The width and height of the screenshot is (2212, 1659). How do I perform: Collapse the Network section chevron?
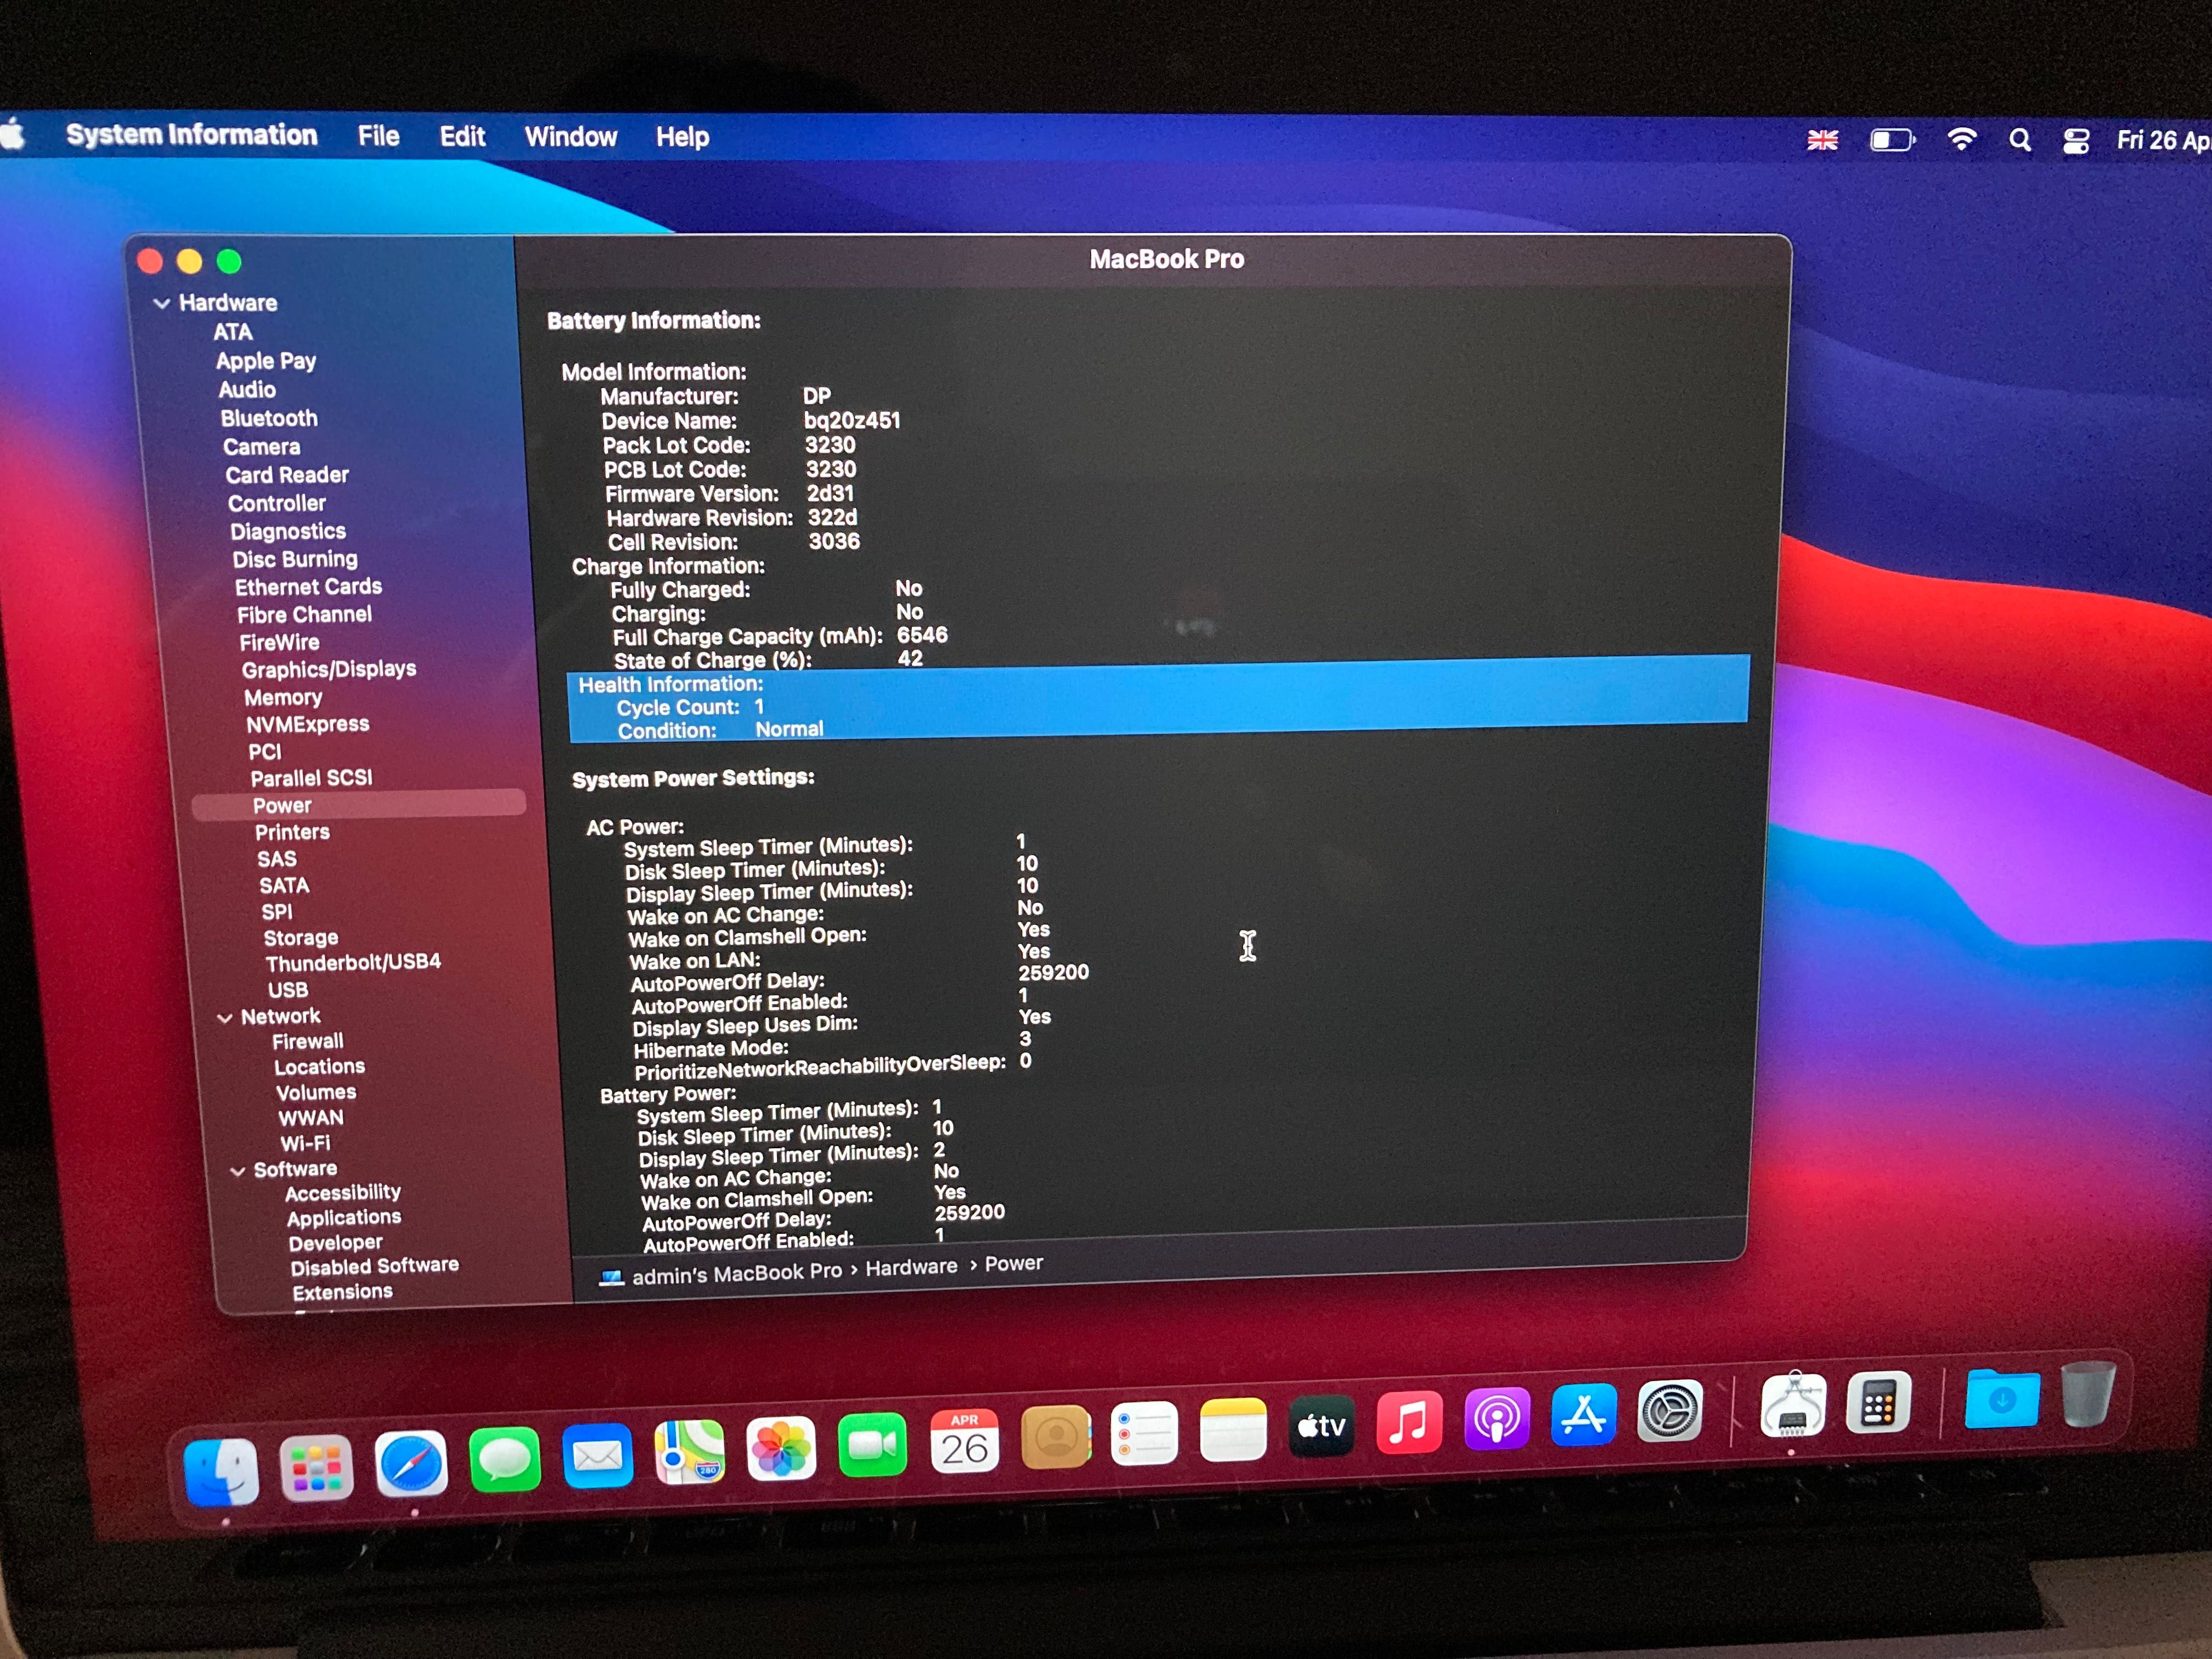[x=224, y=1018]
